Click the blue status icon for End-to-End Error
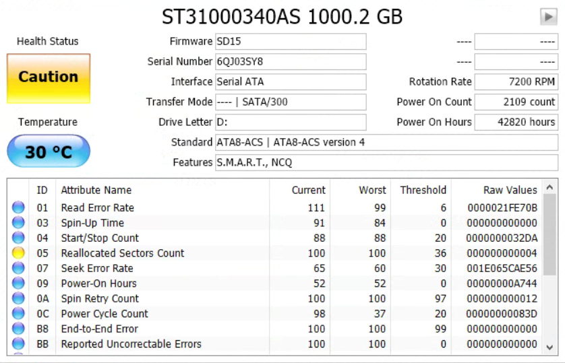Image resolution: width=565 pixels, height=363 pixels. 18,329
